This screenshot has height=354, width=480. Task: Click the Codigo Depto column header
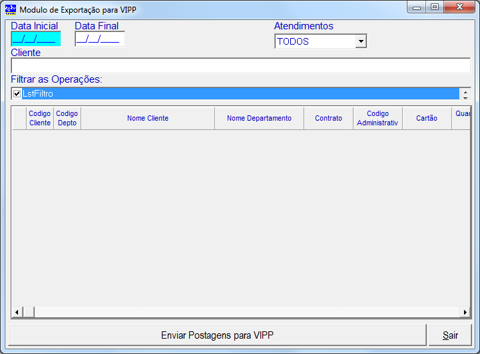67,118
